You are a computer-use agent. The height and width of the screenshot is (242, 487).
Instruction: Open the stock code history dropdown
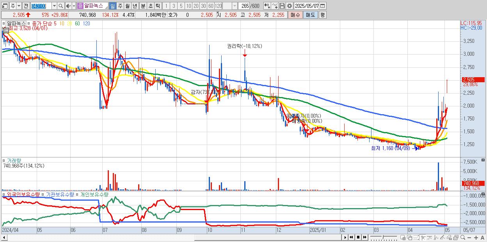(x=54, y=6)
